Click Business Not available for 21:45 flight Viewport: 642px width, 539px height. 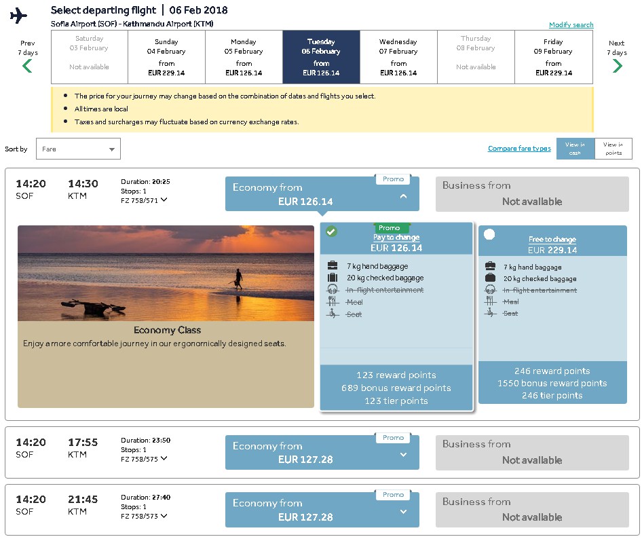pos(532,510)
